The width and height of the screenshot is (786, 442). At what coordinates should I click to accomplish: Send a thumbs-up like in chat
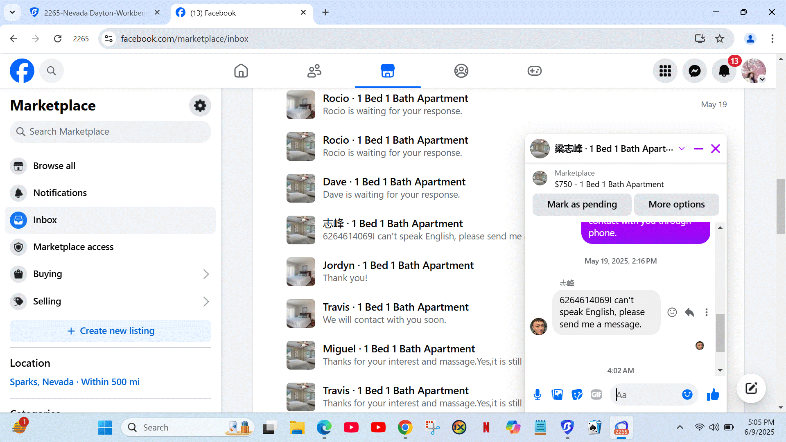coord(713,395)
